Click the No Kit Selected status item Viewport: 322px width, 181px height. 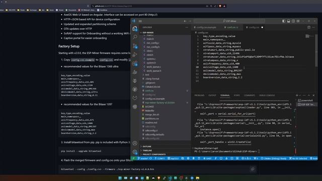pyautogui.click(x=298, y=158)
